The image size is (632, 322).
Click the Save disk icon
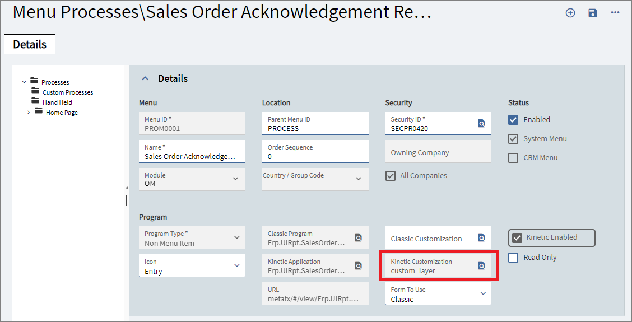click(x=593, y=13)
